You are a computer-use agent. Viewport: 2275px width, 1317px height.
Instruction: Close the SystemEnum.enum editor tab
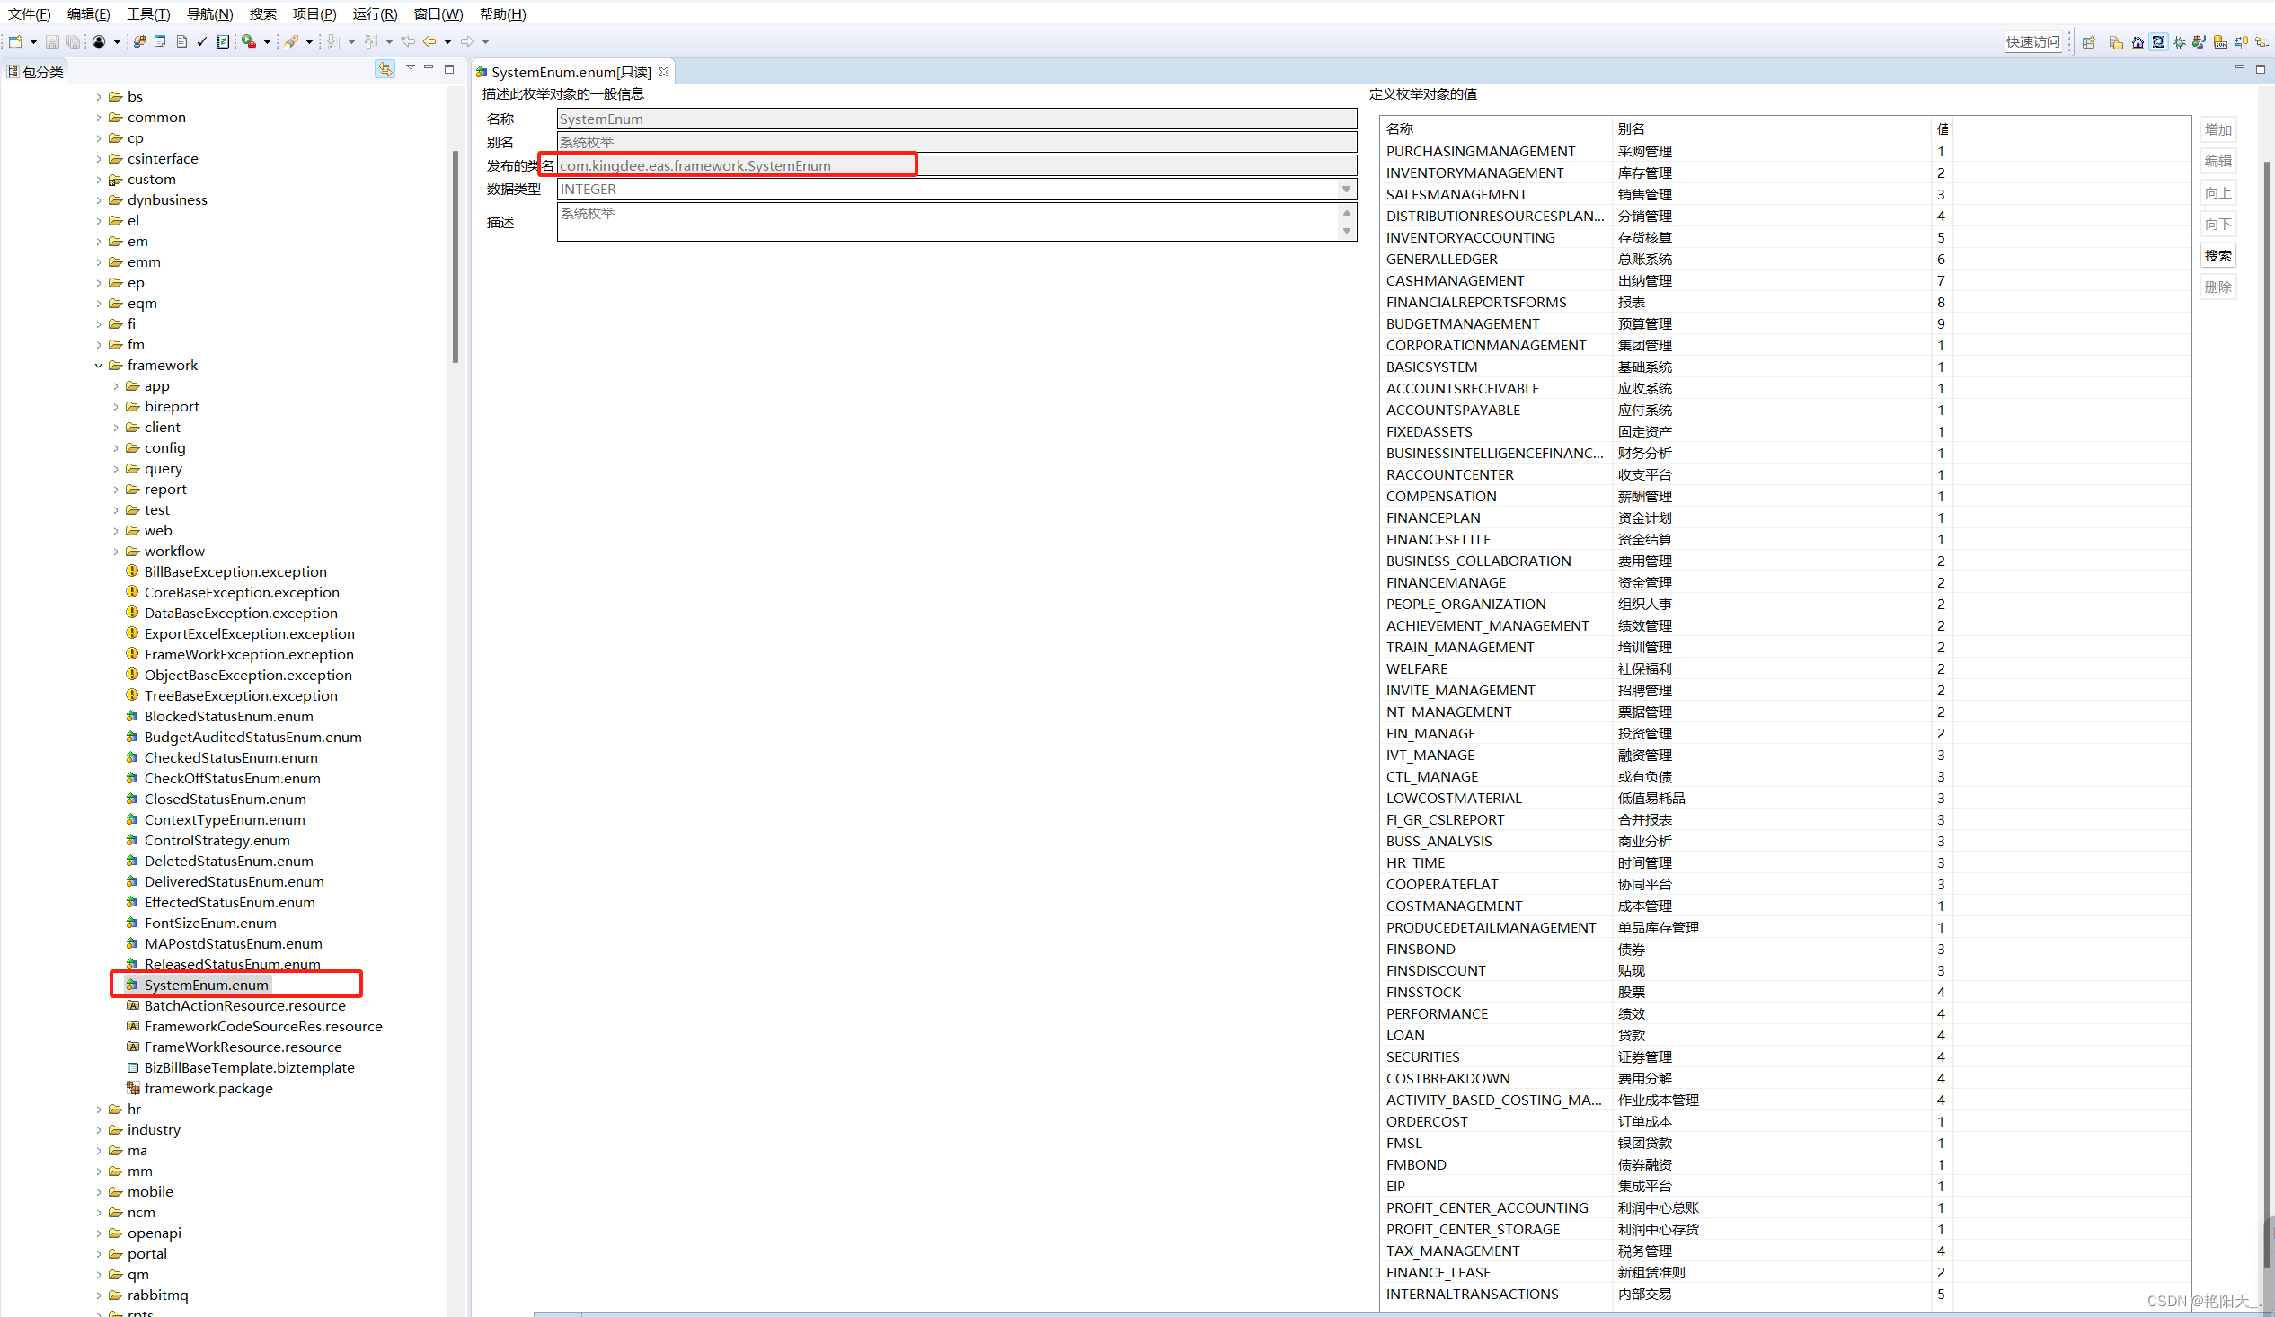pos(665,72)
